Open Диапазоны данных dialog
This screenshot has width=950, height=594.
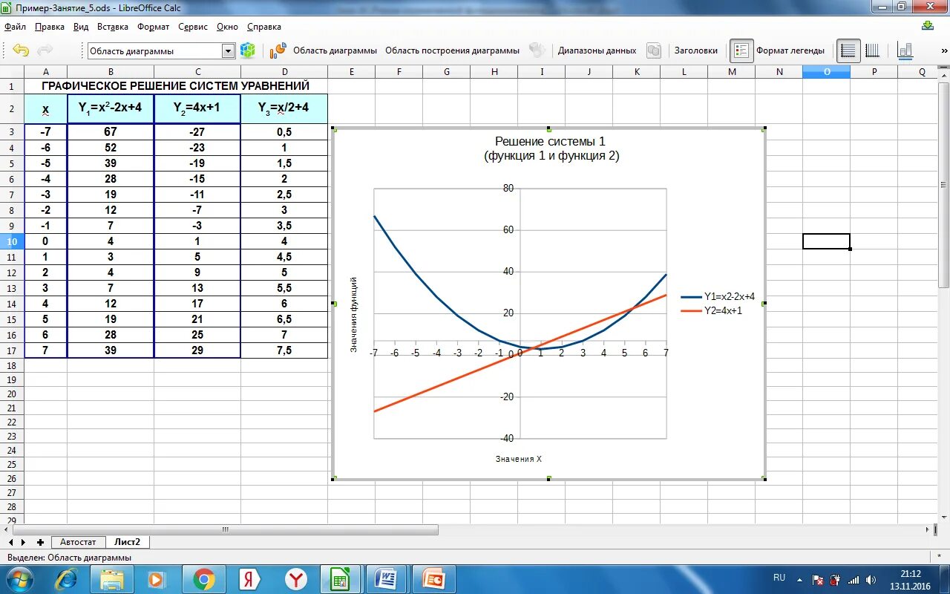pos(597,50)
